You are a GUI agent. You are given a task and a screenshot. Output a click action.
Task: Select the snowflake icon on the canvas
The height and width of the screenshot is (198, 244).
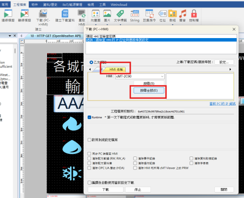[72, 173]
